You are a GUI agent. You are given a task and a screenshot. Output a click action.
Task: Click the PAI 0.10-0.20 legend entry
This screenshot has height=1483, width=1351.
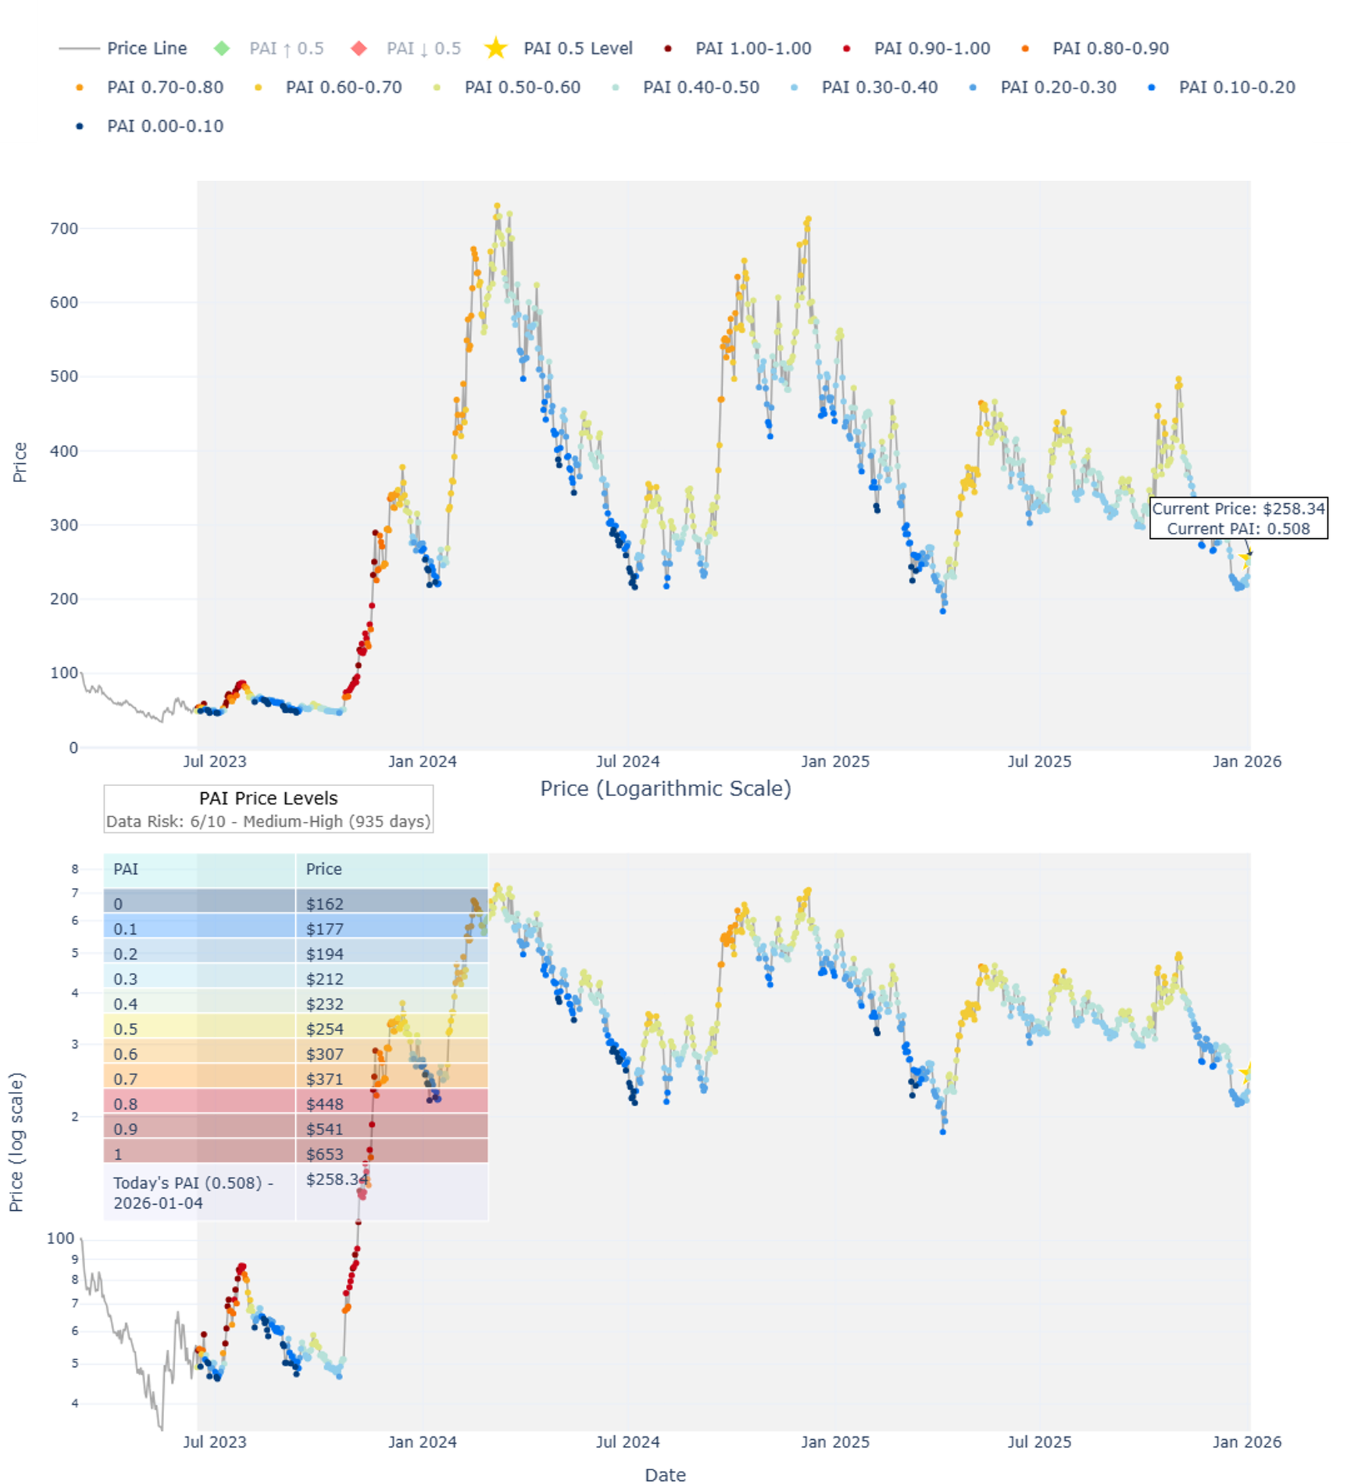(1236, 88)
